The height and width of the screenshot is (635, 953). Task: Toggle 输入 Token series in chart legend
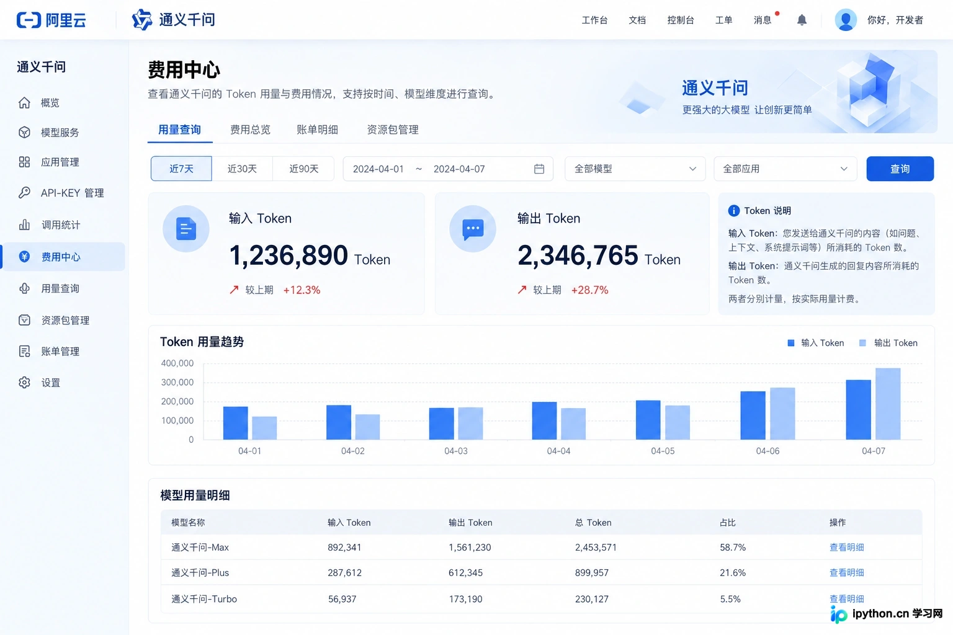pyautogui.click(x=815, y=343)
